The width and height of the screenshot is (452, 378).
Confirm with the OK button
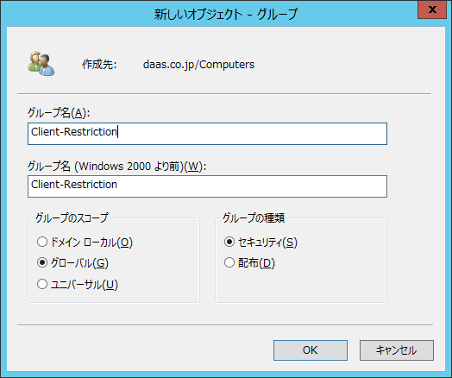[x=311, y=350]
